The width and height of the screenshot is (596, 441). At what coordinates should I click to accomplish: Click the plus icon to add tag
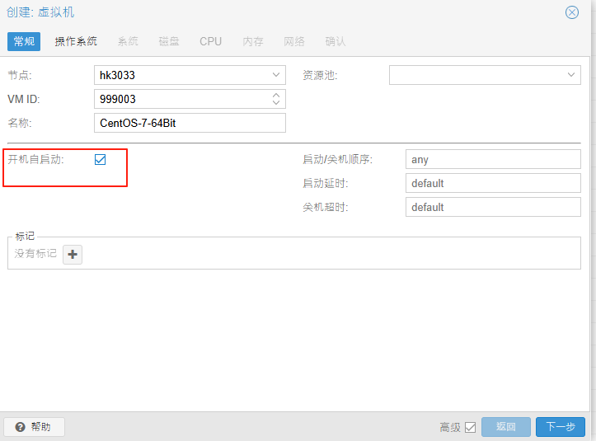(73, 255)
